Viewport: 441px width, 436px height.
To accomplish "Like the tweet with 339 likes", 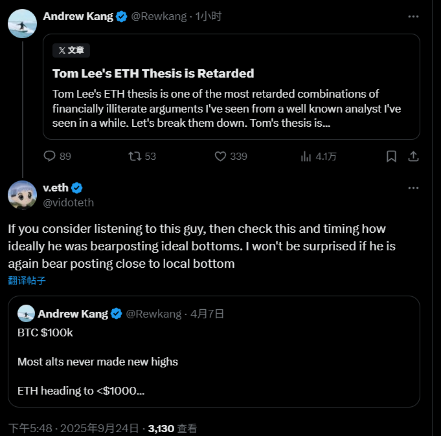I will point(220,156).
